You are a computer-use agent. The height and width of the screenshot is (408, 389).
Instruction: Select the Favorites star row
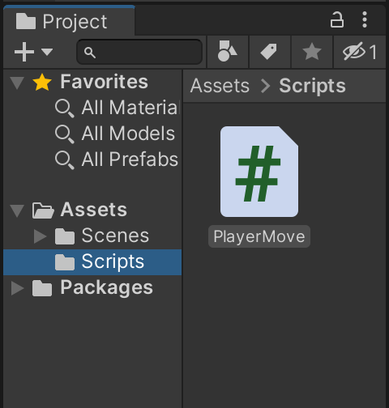[x=92, y=82]
